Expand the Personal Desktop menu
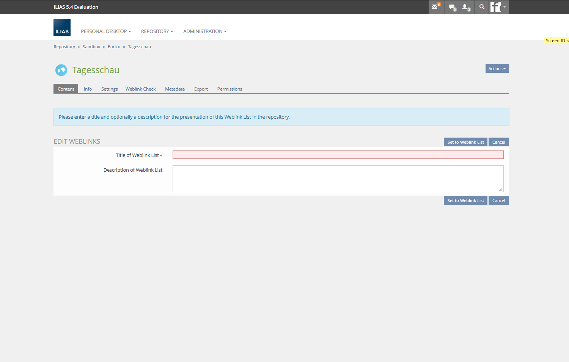The width and height of the screenshot is (569, 362). pyautogui.click(x=105, y=31)
